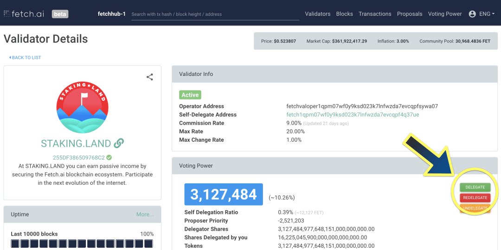Click the chain link icon beside STAKING.LAND
This screenshot has height=250, width=501.
[x=119, y=144]
